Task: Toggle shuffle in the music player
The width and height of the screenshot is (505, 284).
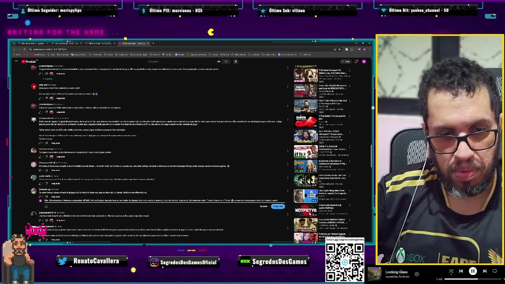Action: pyautogui.click(x=451, y=271)
